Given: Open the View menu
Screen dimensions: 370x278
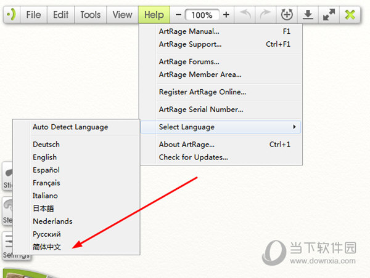Looking at the screenshot, I should [122, 15].
